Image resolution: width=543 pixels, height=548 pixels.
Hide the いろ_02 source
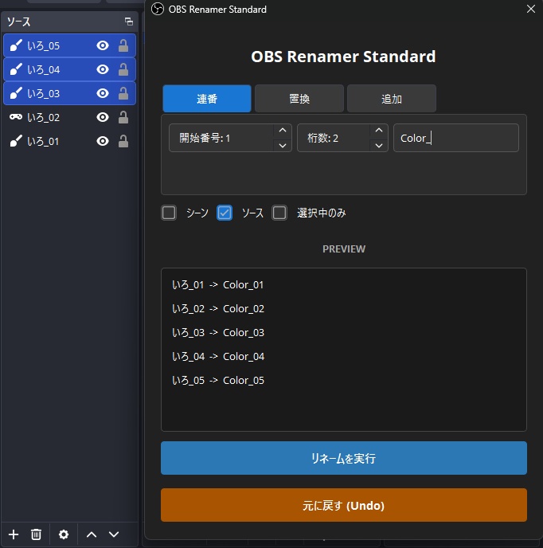tap(103, 117)
